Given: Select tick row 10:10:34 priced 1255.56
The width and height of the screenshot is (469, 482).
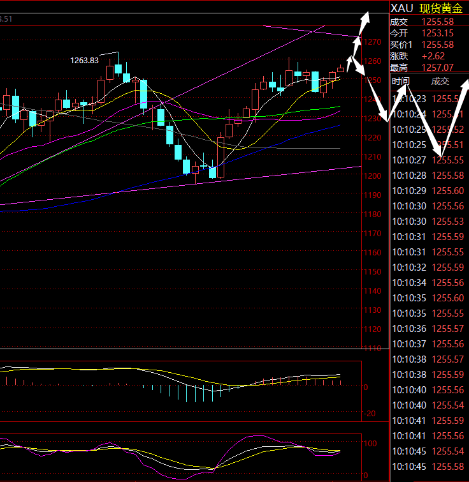Looking at the screenshot, I should coord(429,283).
